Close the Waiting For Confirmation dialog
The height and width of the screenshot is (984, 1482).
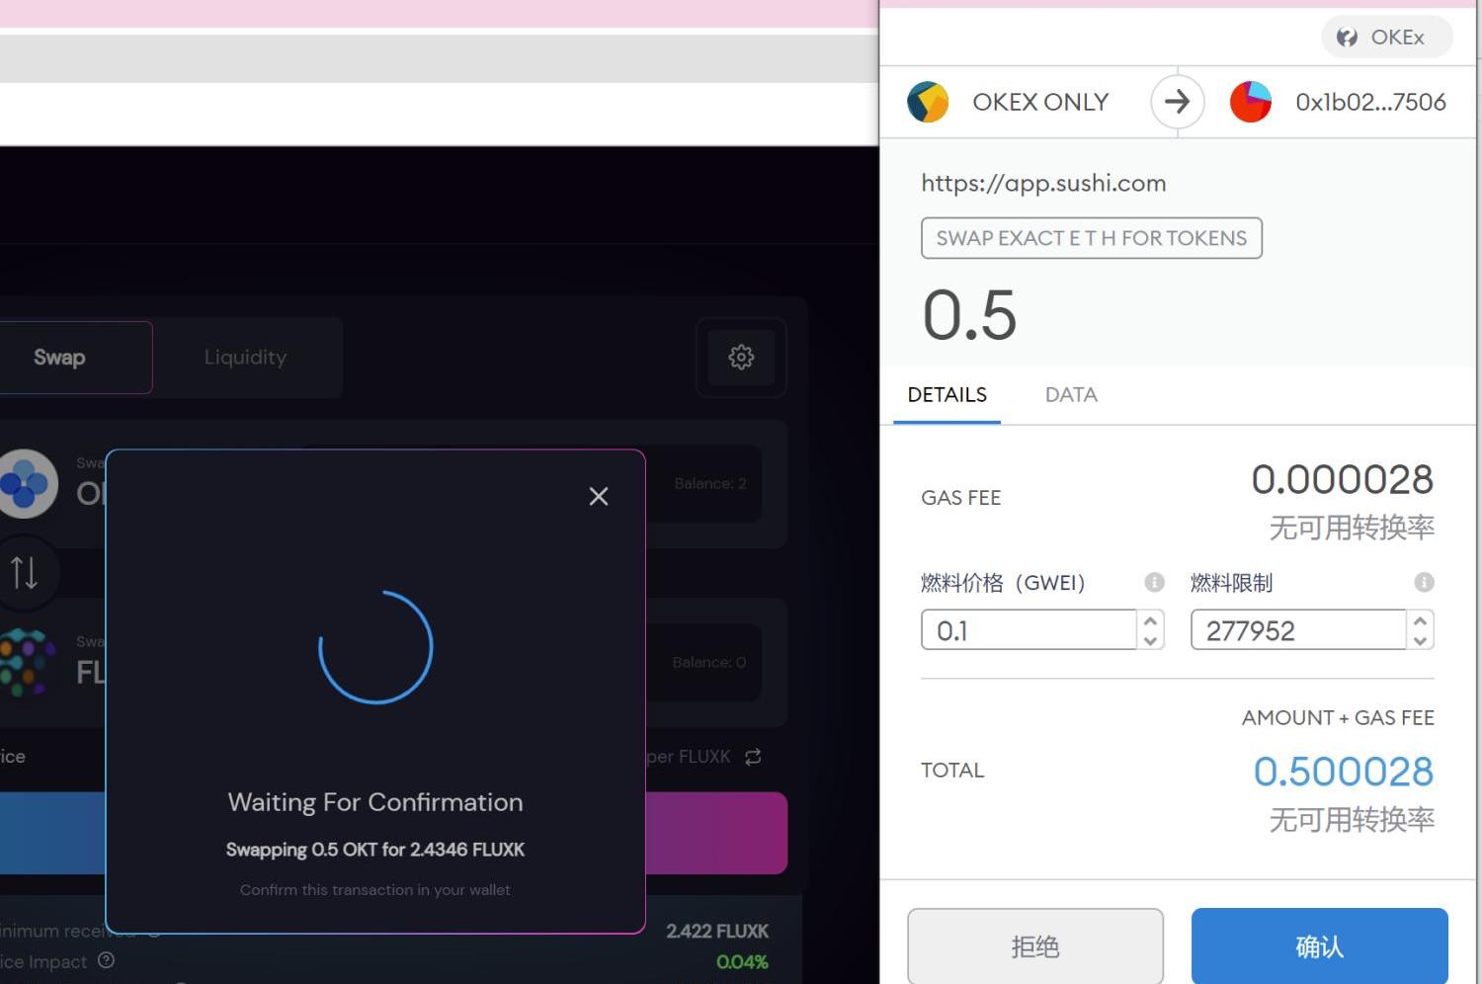[598, 496]
